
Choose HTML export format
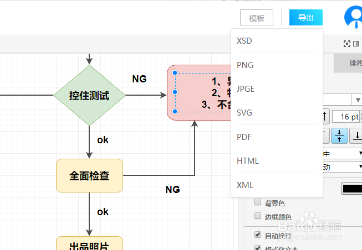pos(277,161)
